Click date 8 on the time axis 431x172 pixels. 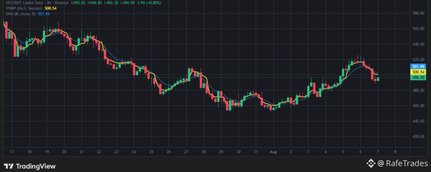(x=395, y=152)
